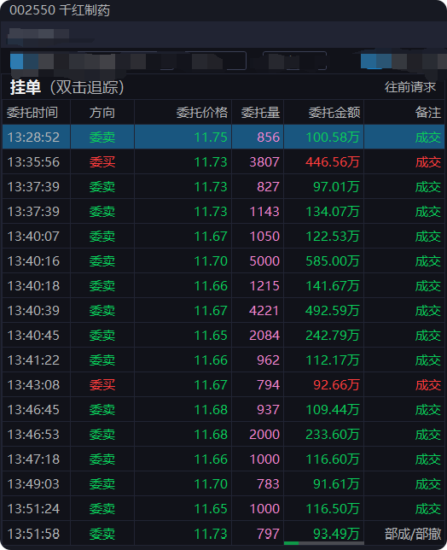This screenshot has height=550, width=447.
Task: Sort by 委托时间 column header
Action: [x=32, y=113]
